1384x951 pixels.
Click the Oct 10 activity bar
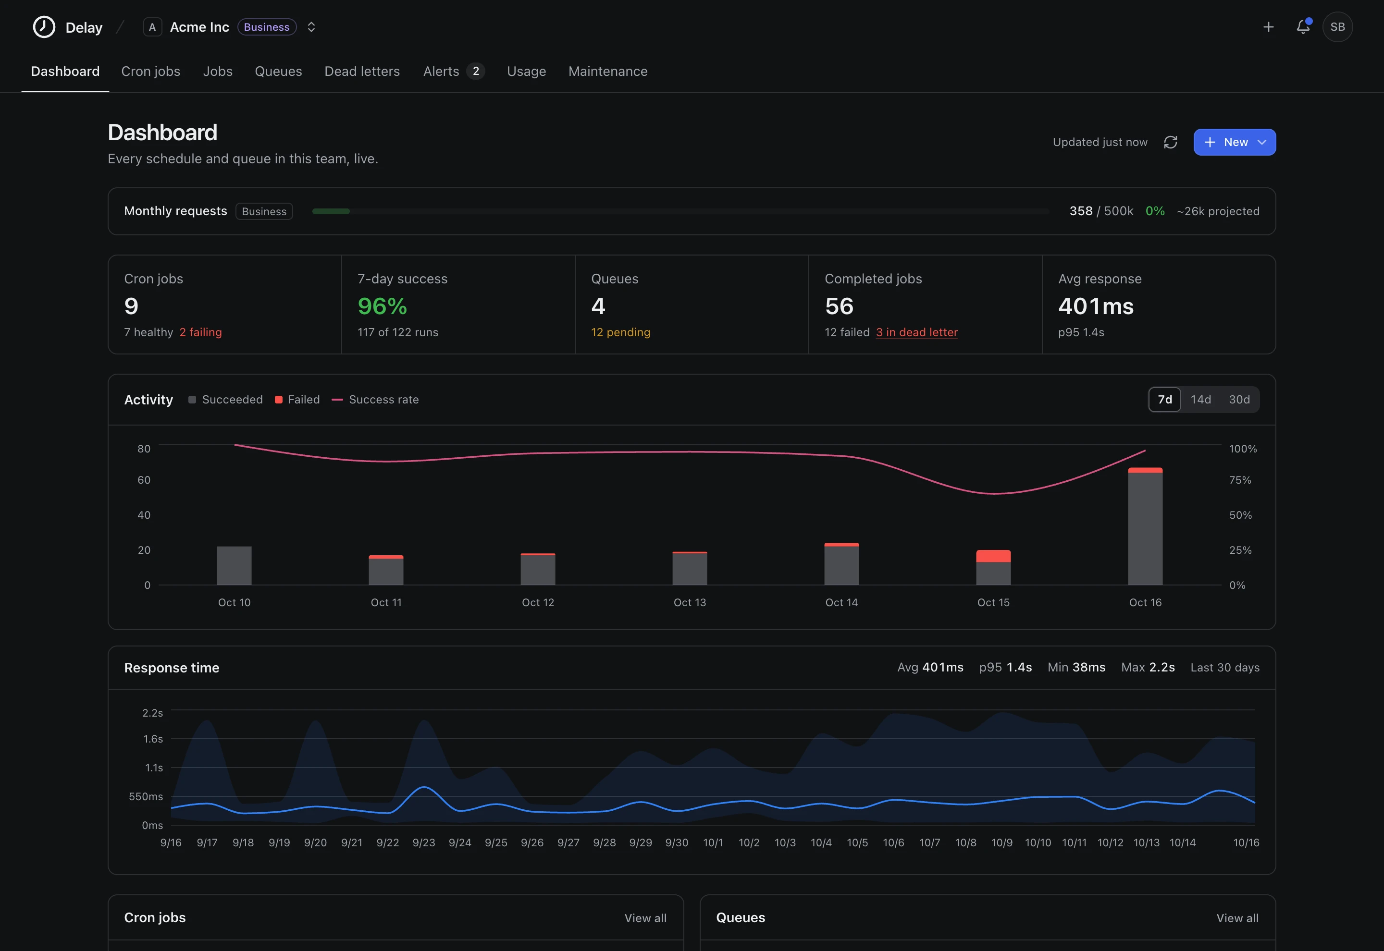coord(234,565)
